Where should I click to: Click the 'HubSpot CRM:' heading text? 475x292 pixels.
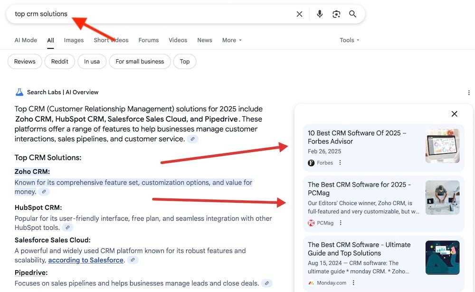pyautogui.click(x=38, y=207)
